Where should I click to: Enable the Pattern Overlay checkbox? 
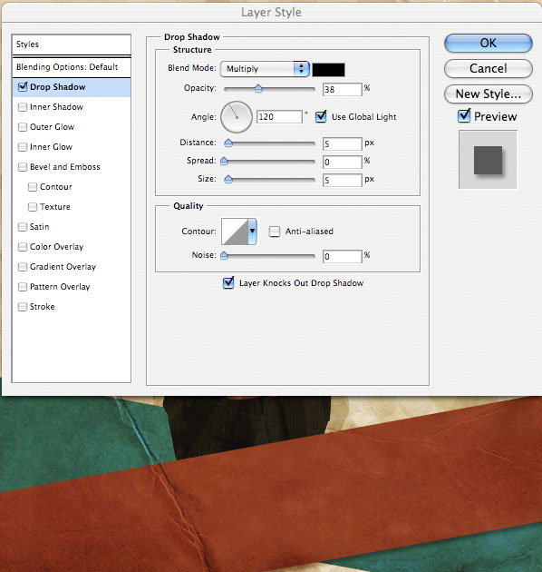point(23,287)
